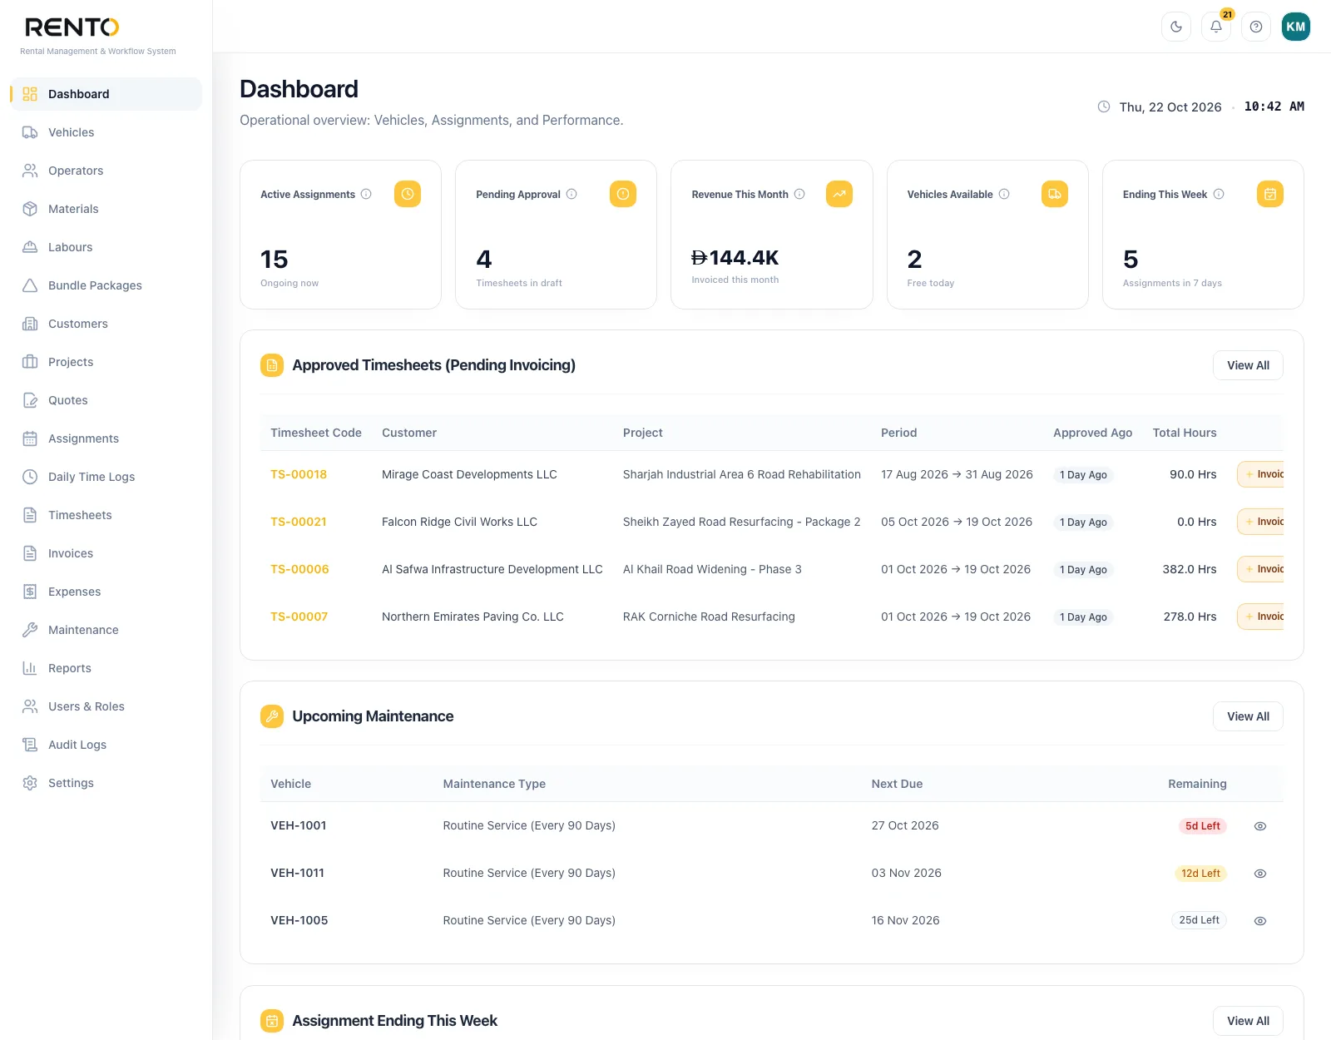Click the Thu, 22 Oct 2026 date
Viewport: 1331px width, 1040px height.
tap(1170, 107)
